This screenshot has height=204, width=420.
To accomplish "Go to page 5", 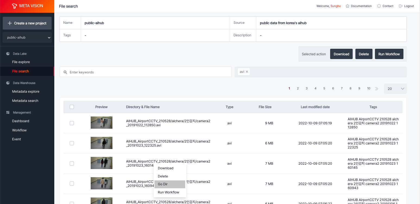I will coord(324,88).
